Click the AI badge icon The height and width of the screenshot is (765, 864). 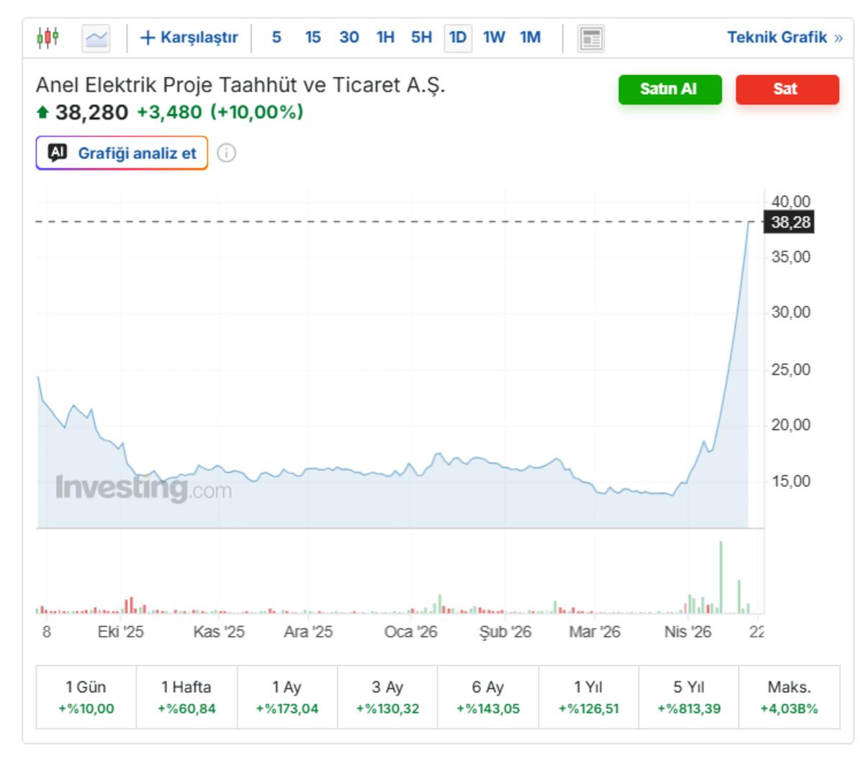coord(58,153)
